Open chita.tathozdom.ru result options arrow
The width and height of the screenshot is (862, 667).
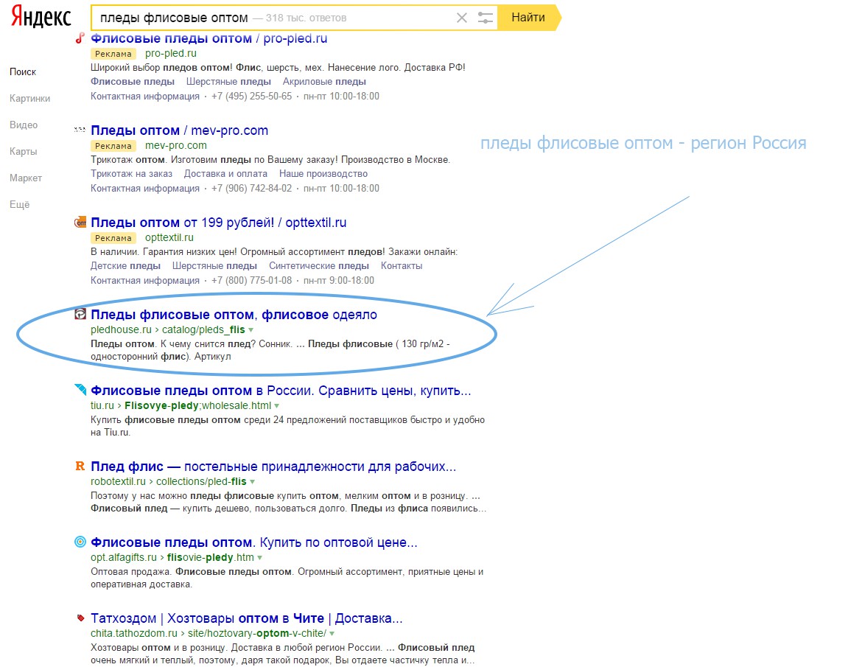point(332,633)
